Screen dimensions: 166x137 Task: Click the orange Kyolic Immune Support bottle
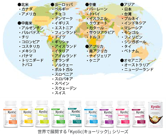pos(11,114)
